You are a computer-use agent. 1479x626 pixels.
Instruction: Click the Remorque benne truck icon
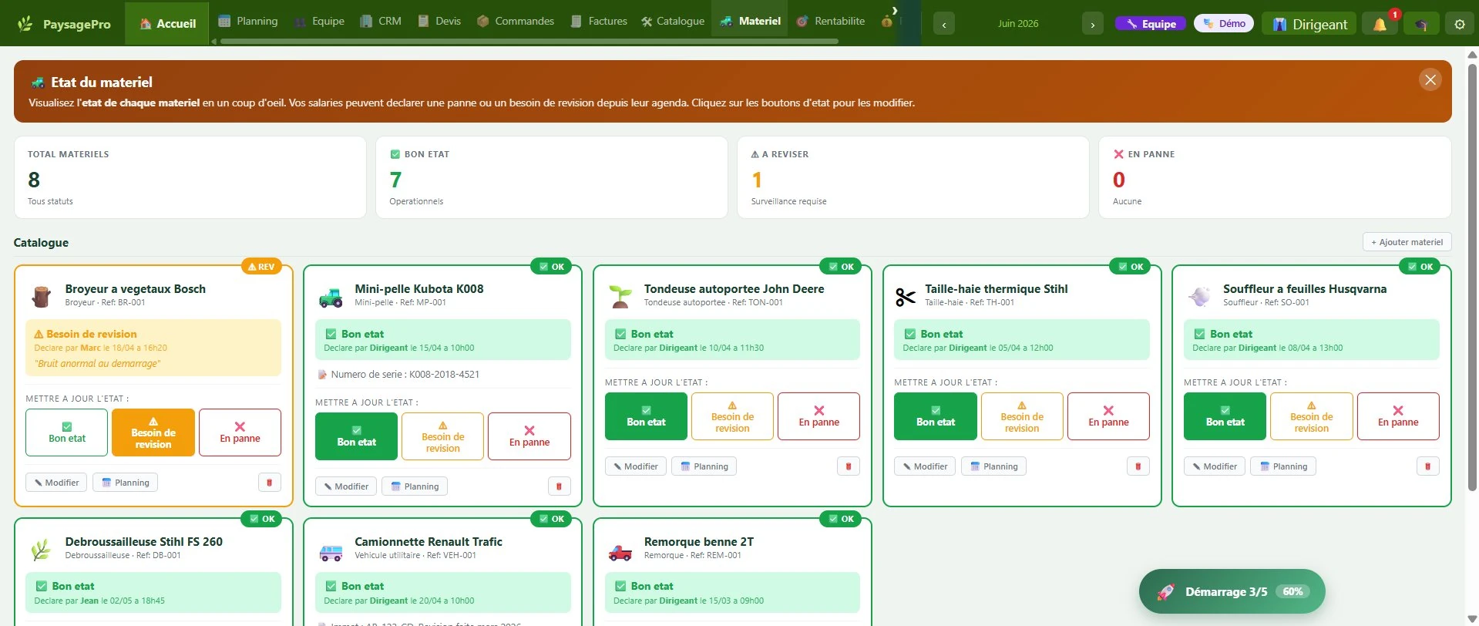click(x=620, y=552)
